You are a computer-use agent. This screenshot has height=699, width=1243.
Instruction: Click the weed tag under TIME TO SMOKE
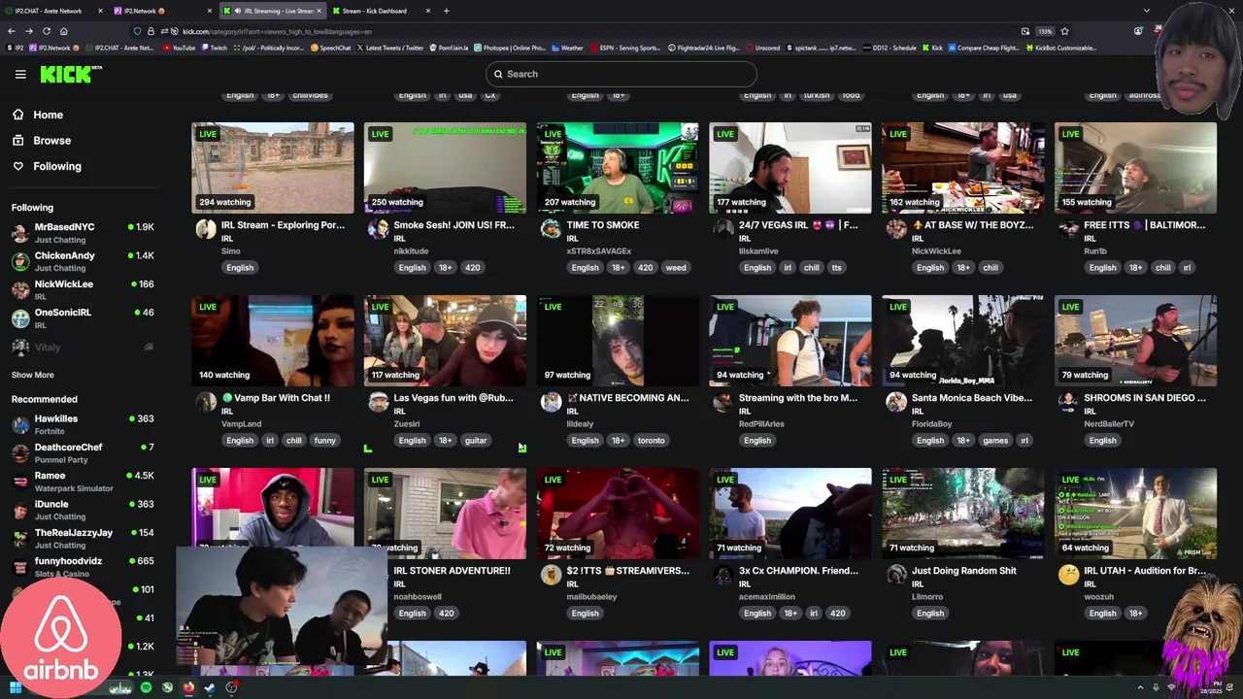click(676, 268)
